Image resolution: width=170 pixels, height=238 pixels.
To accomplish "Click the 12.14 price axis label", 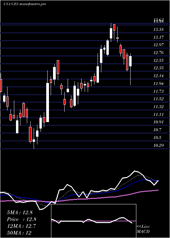I will (158, 75).
